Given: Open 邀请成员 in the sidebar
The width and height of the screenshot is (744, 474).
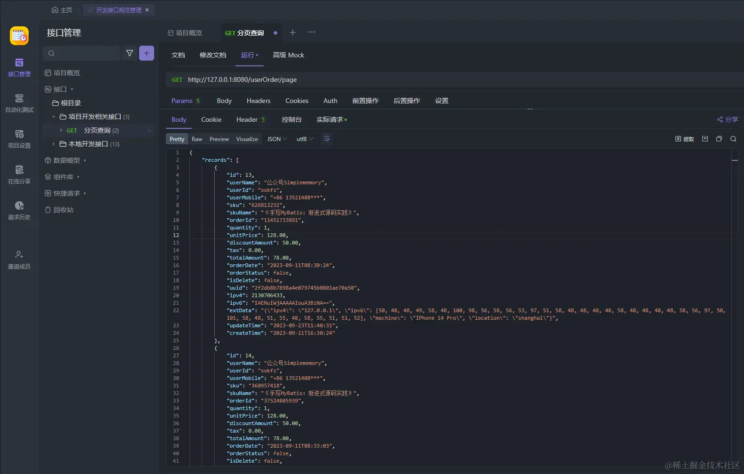Looking at the screenshot, I should coord(19,260).
